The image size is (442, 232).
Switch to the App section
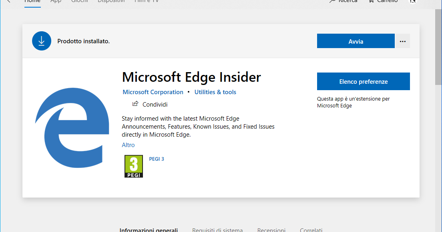click(x=56, y=1)
